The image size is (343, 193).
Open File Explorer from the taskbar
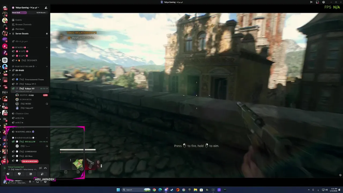[195, 190]
